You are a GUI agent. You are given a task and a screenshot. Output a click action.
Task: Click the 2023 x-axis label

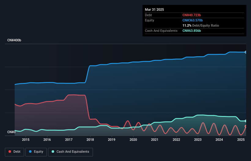pos(198,140)
